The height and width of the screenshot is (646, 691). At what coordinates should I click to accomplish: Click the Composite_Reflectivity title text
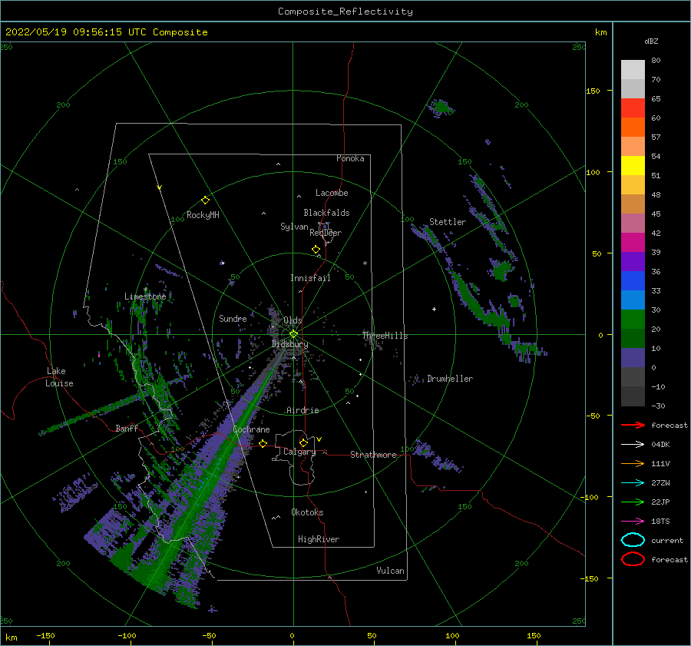[x=345, y=12]
